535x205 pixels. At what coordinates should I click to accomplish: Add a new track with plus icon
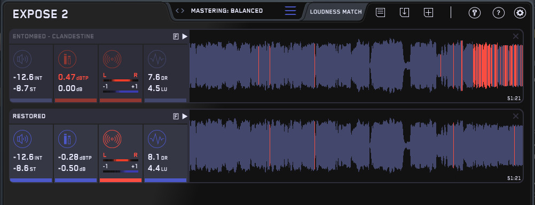(428, 13)
